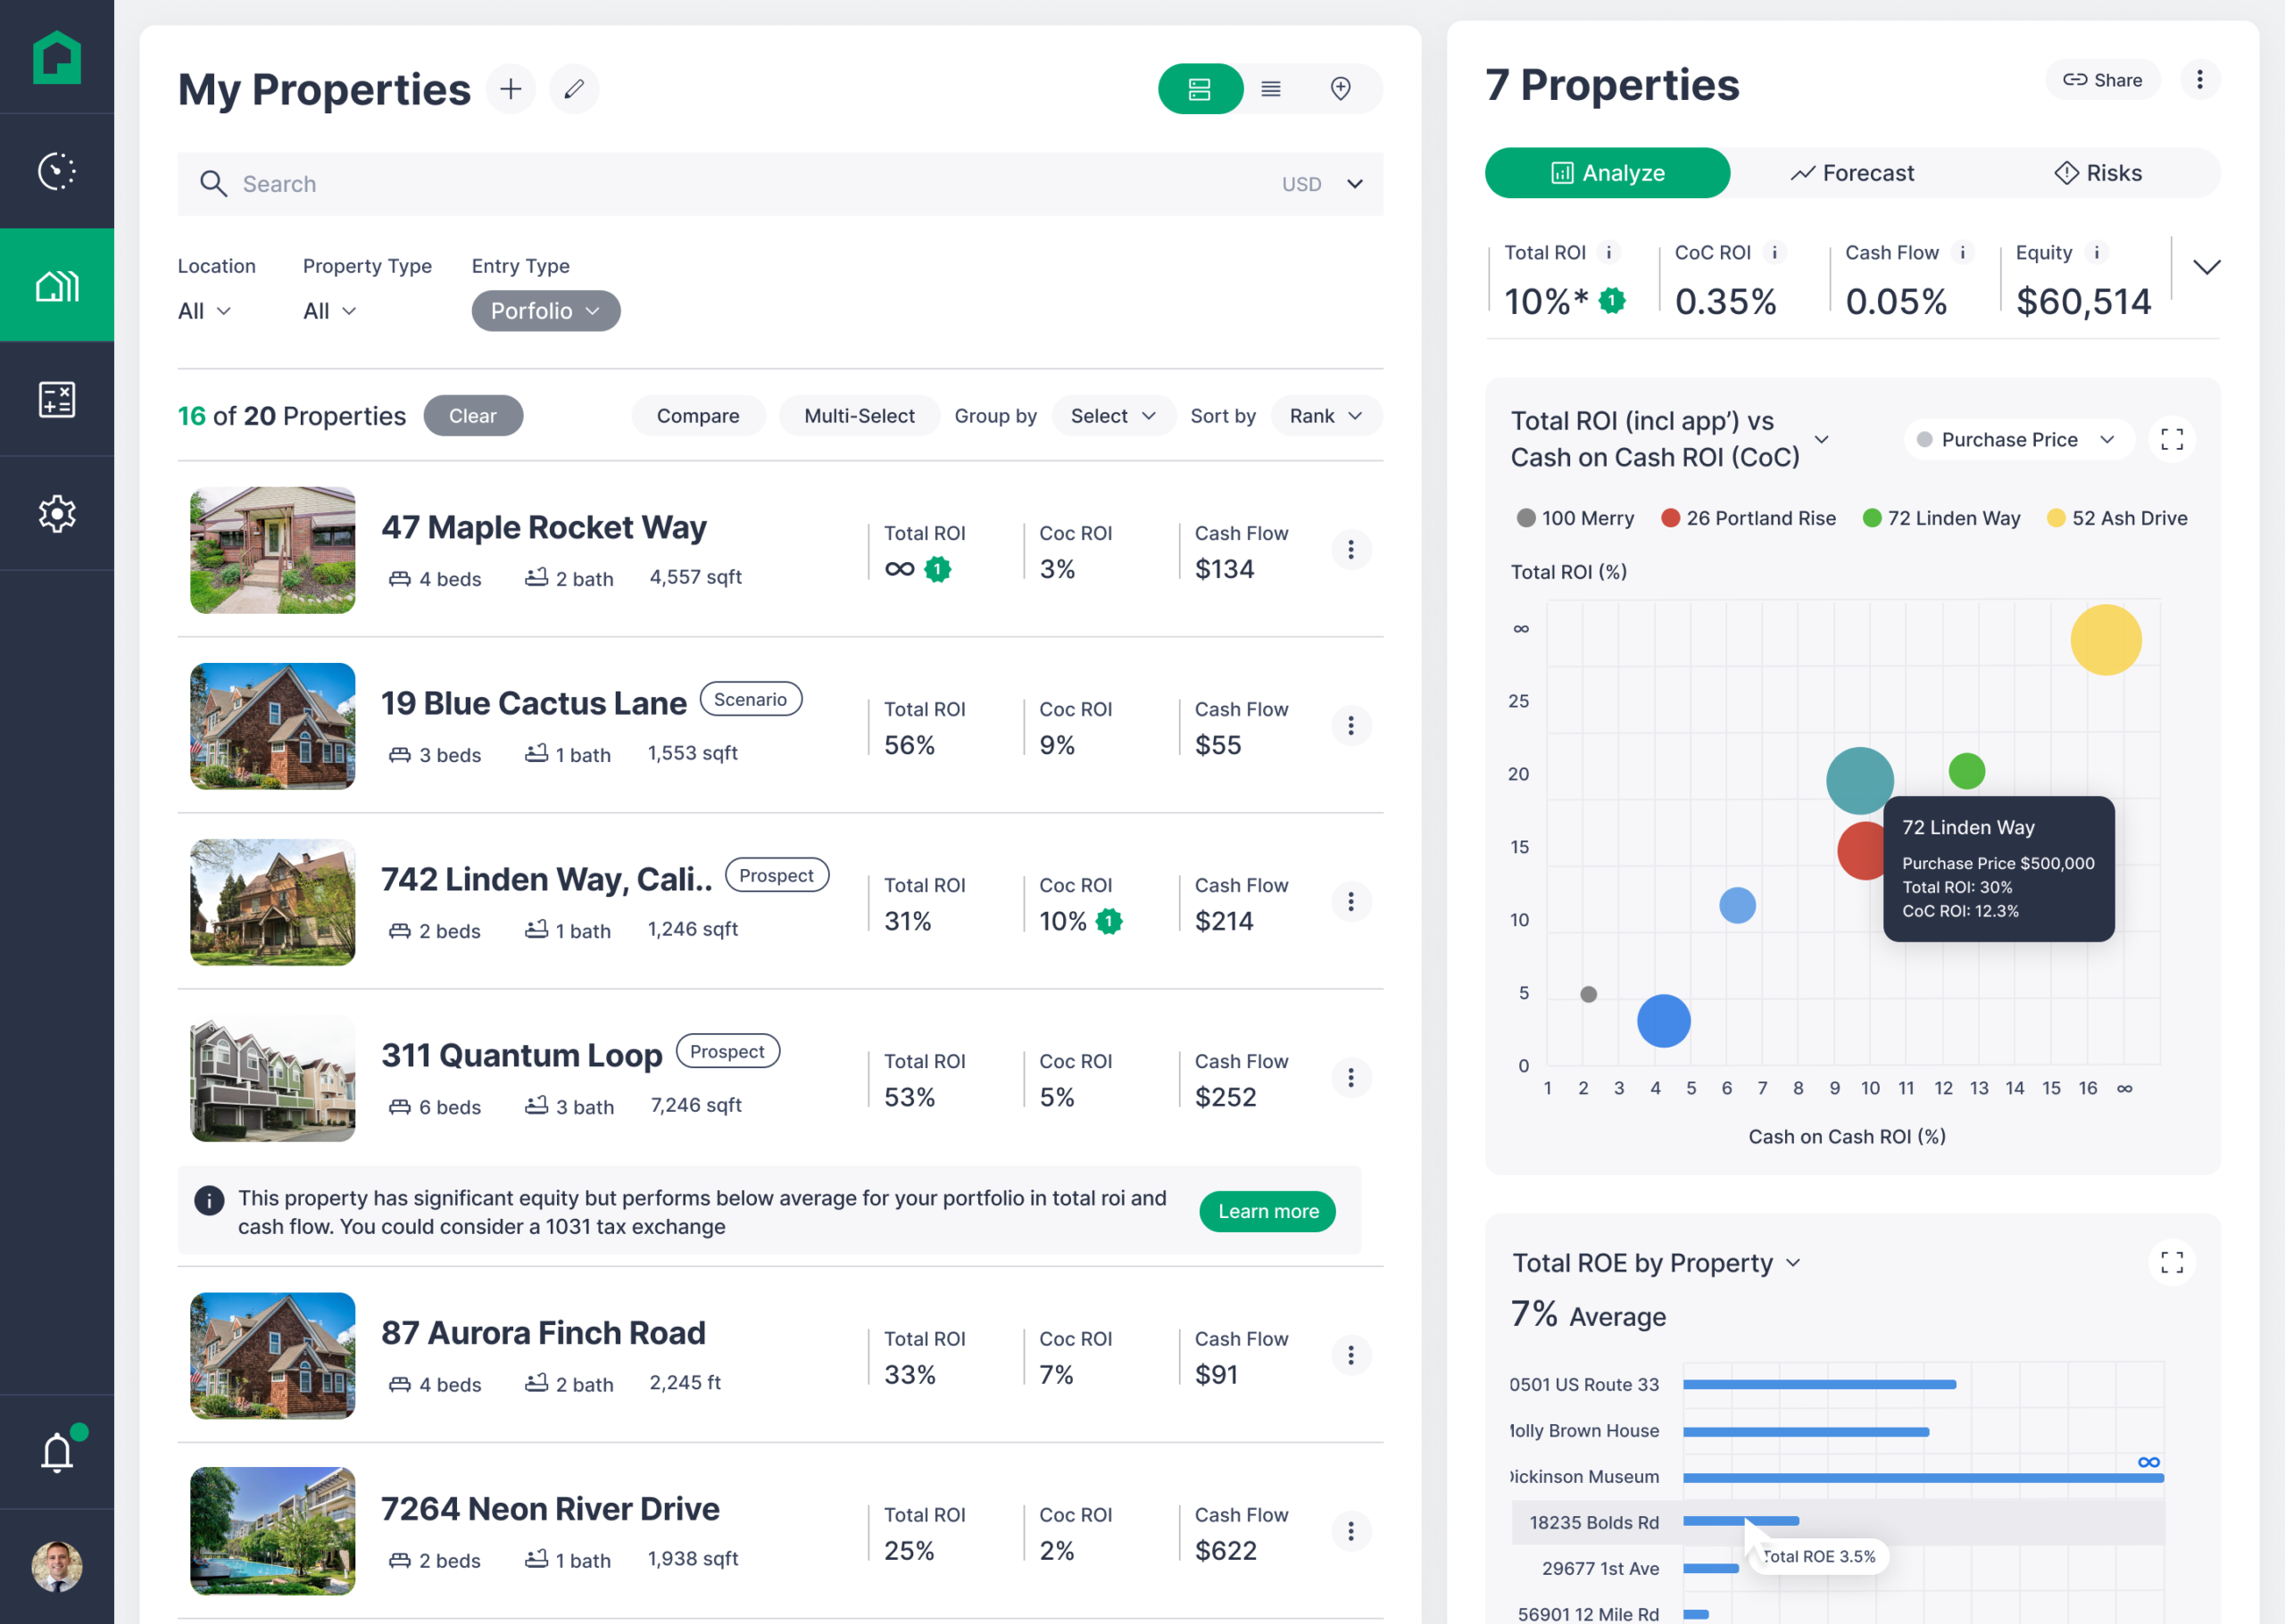Open notifications from the bell icon
The width and height of the screenshot is (2285, 1624).
tap(57, 1451)
